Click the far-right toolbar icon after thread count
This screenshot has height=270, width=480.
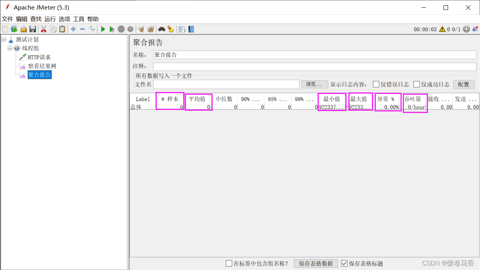pos(475,29)
